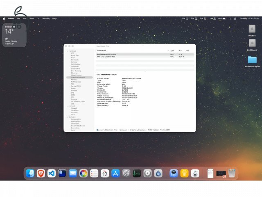Viewport: 262px width, 197px height.
Task: Open the BOOTCAMP drive on desktop
Action: click(252, 45)
